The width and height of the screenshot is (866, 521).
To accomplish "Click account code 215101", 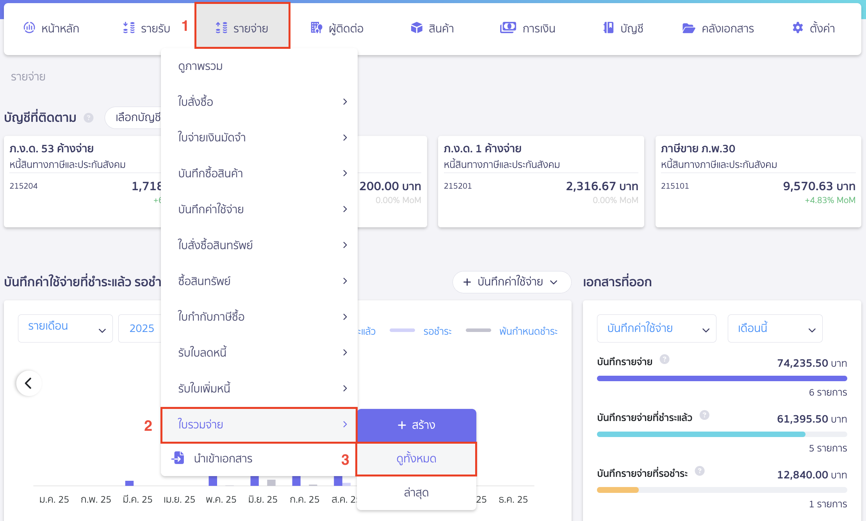I will tap(675, 186).
